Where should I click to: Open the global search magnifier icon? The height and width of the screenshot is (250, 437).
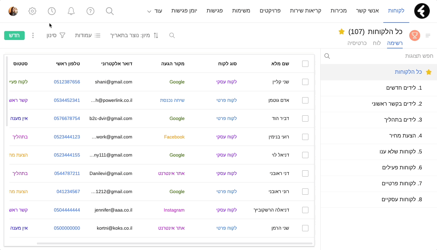click(110, 11)
